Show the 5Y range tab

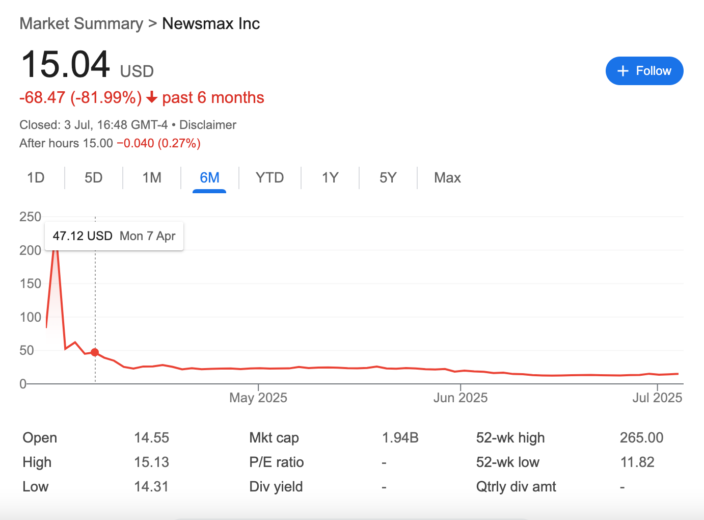pos(388,177)
